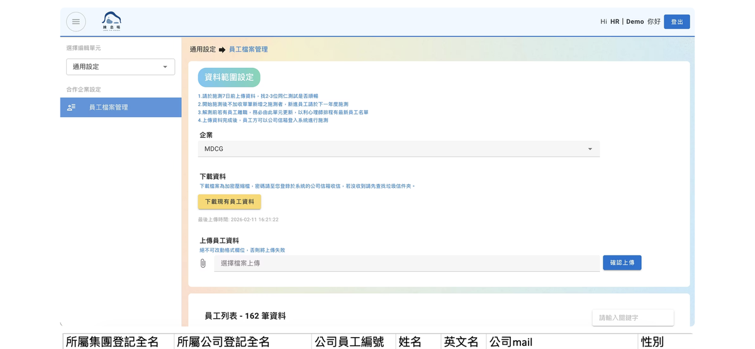This screenshot has height=349, width=755.
Task: Click the company logo in header
Action: coord(111,21)
